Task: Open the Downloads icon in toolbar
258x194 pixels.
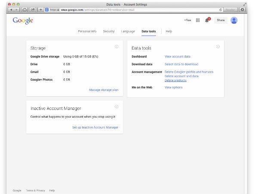Action: coord(243,10)
